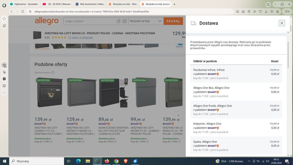This screenshot has width=293, height=165.
Task: Open Skrzynki na listy category dropdown
Action: click(145, 21)
